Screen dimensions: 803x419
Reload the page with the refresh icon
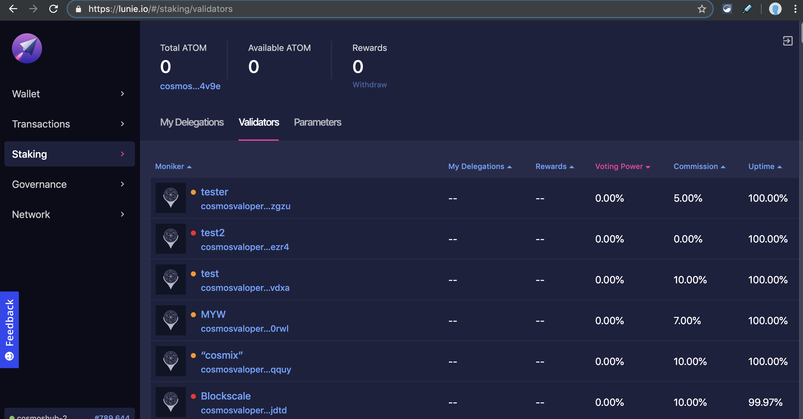click(x=54, y=9)
